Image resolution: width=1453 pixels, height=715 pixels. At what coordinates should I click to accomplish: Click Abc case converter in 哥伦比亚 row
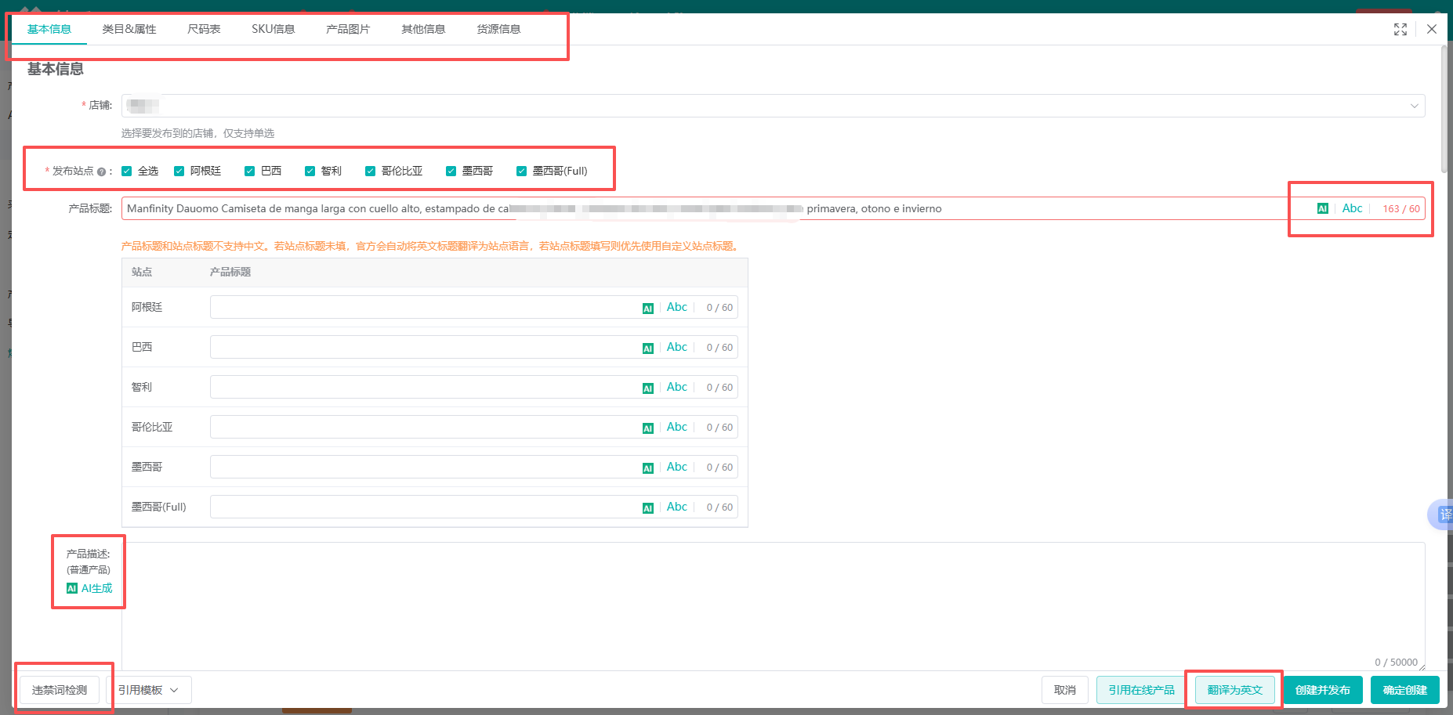tap(676, 427)
